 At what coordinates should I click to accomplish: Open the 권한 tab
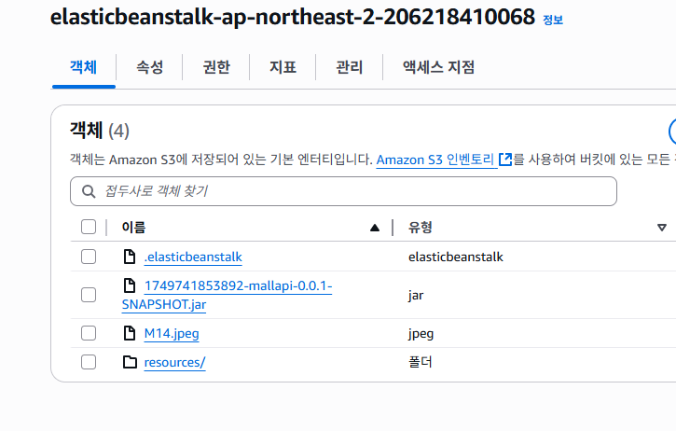pos(216,67)
